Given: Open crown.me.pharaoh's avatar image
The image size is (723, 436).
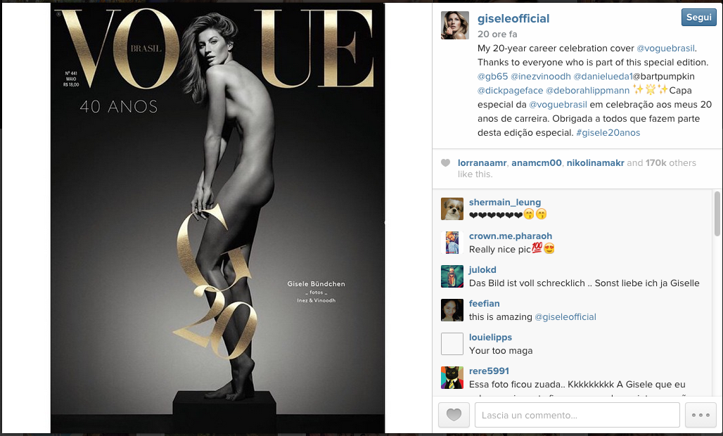Looking at the screenshot, I should [x=452, y=243].
